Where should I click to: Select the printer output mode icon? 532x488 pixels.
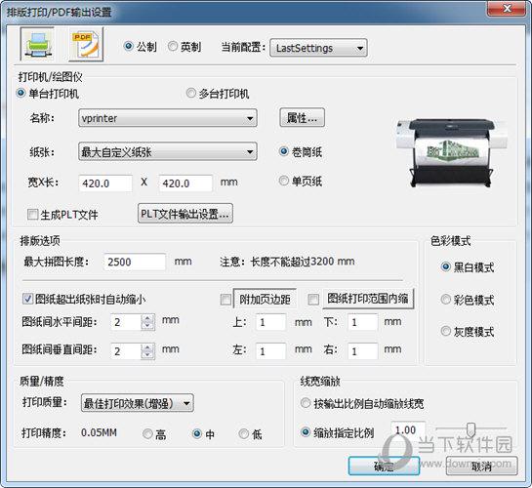37,44
